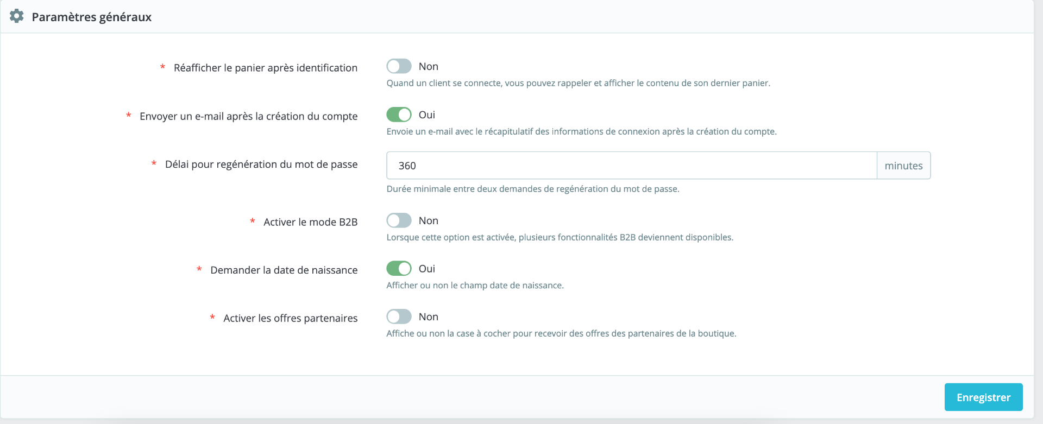The height and width of the screenshot is (424, 1043).
Task: Disable Envoyer un e-mail après création switch
Action: coord(399,115)
